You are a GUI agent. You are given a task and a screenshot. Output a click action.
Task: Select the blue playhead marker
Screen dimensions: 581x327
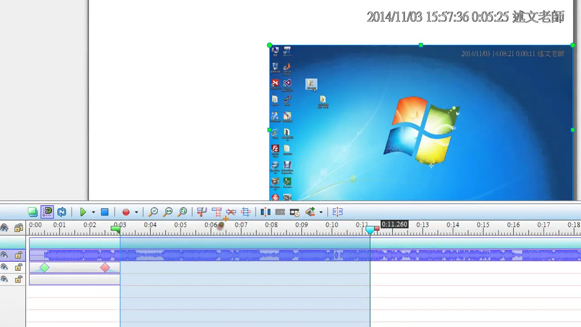point(370,230)
